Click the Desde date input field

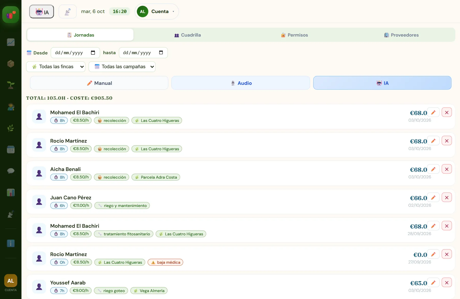[x=75, y=53]
